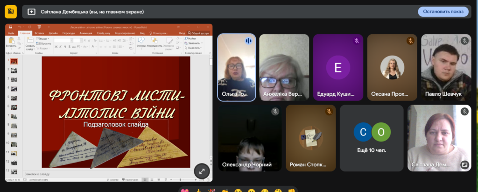
Task: Switch to the Дизайн ribbon tab
Action: (53, 33)
